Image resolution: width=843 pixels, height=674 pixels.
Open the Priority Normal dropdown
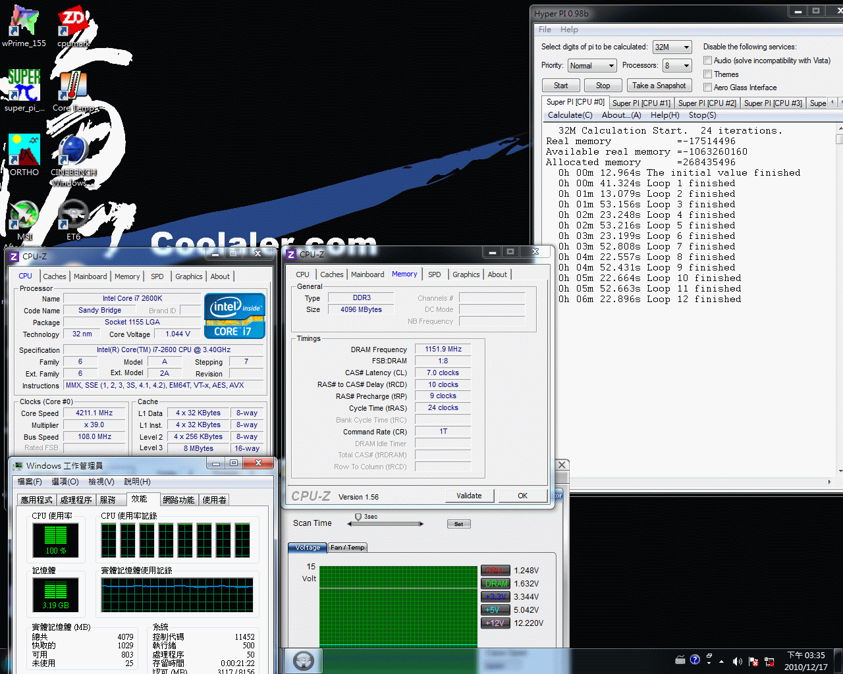[592, 66]
